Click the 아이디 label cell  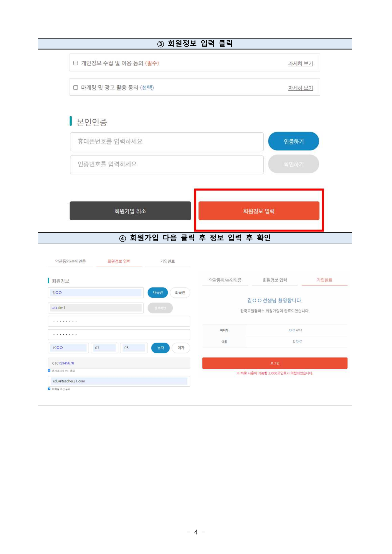pos(224,330)
